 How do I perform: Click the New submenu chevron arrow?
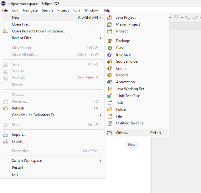pos(100,17)
